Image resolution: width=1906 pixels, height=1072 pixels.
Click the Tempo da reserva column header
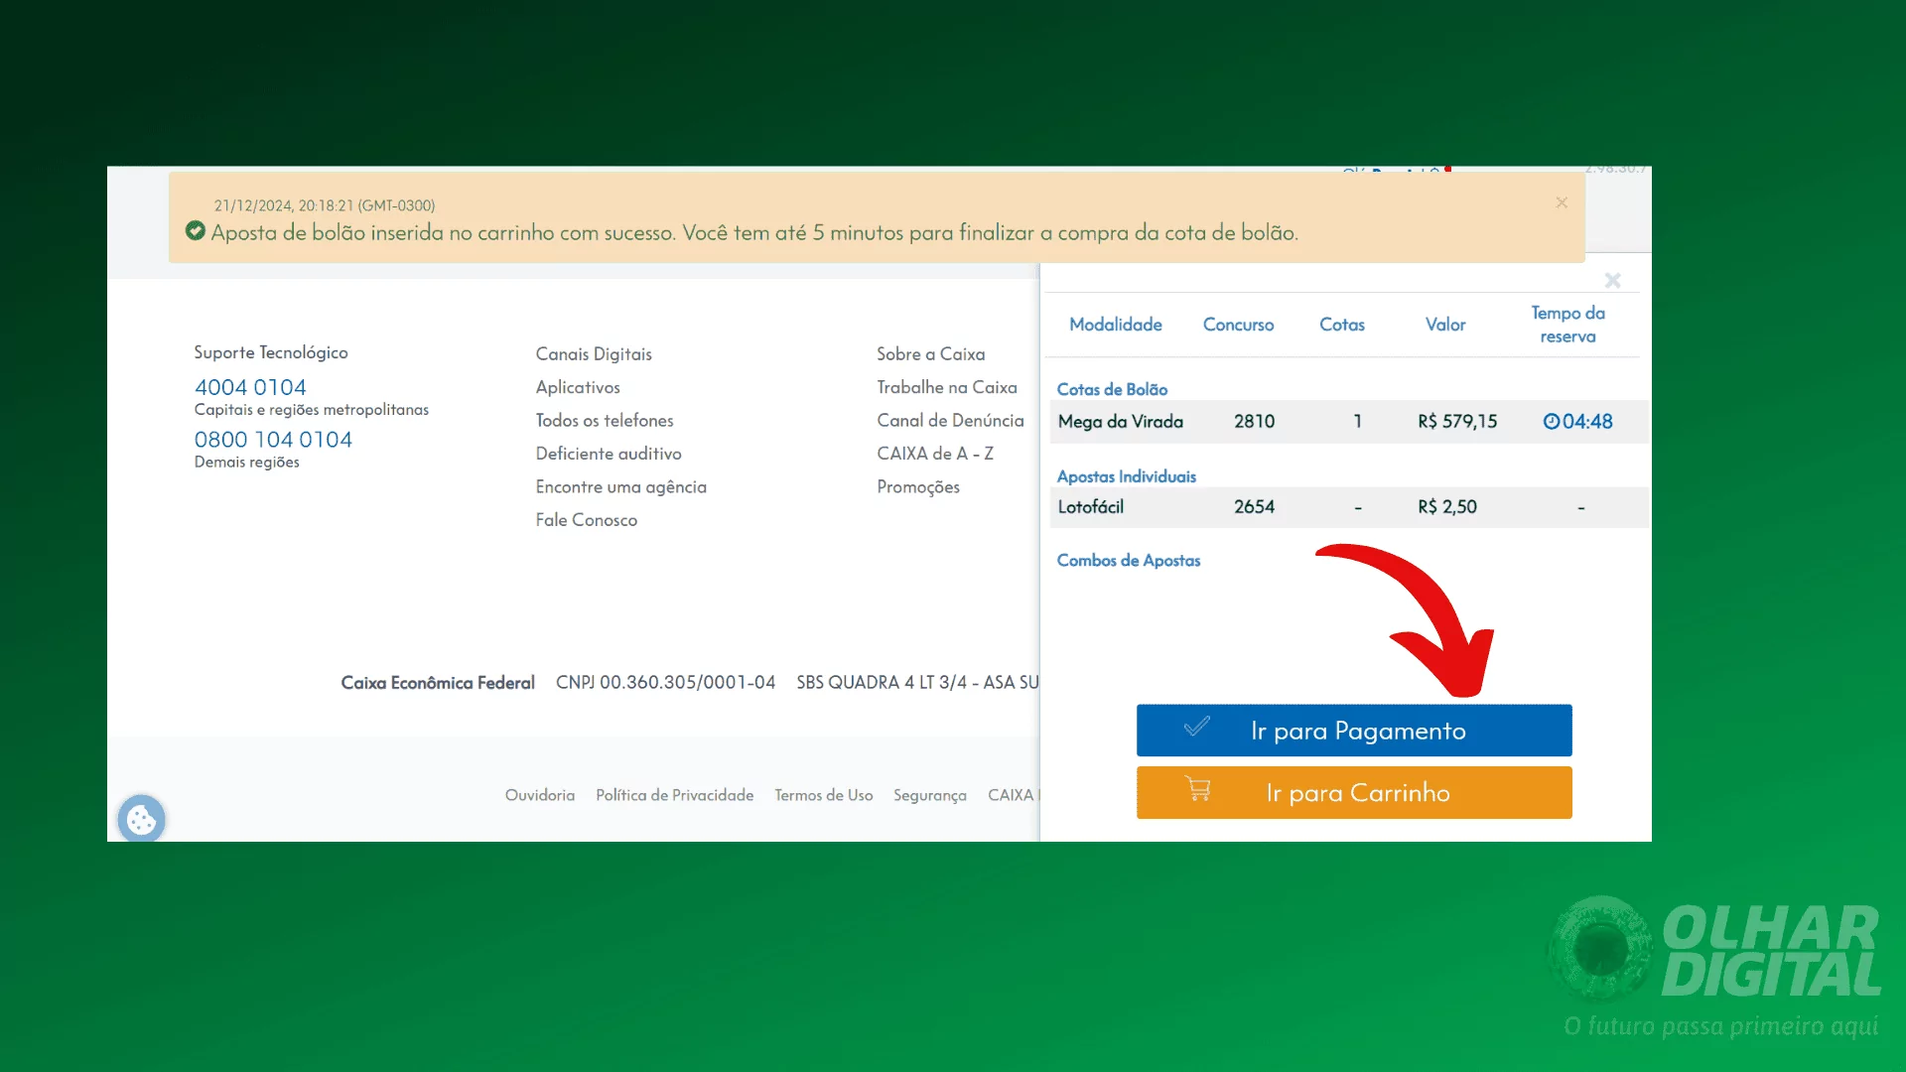tap(1568, 325)
